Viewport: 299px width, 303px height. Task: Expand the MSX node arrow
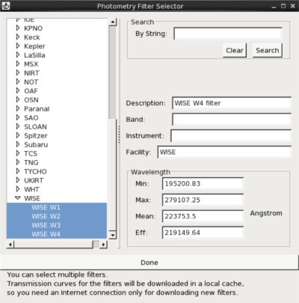point(18,64)
